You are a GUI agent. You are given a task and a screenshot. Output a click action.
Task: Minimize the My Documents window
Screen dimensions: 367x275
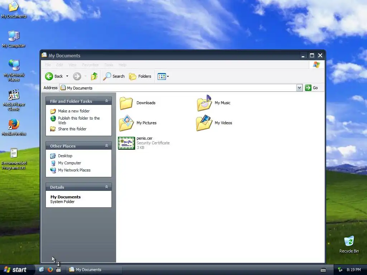[303, 56]
